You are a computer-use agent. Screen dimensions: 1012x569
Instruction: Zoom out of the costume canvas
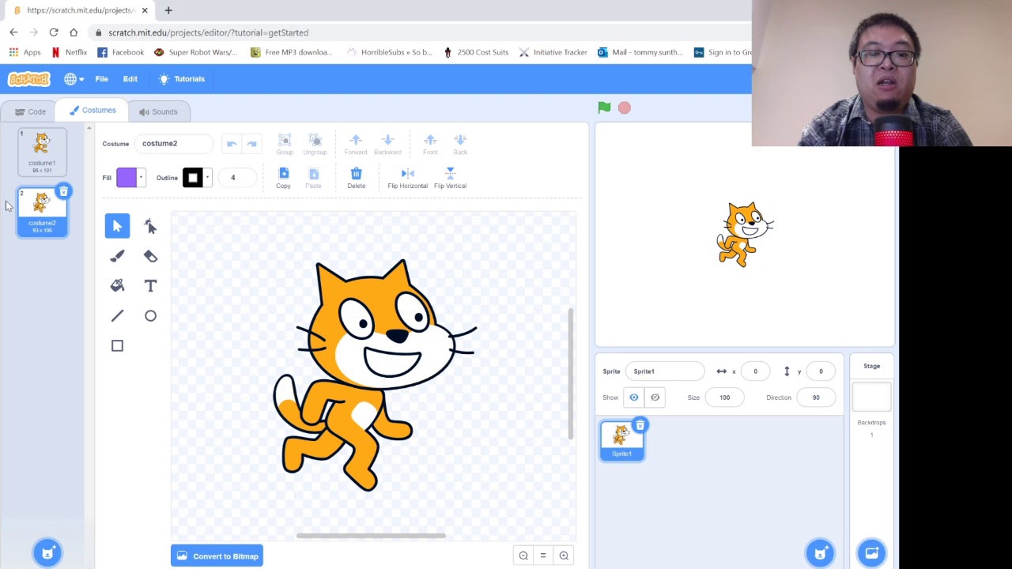(523, 556)
